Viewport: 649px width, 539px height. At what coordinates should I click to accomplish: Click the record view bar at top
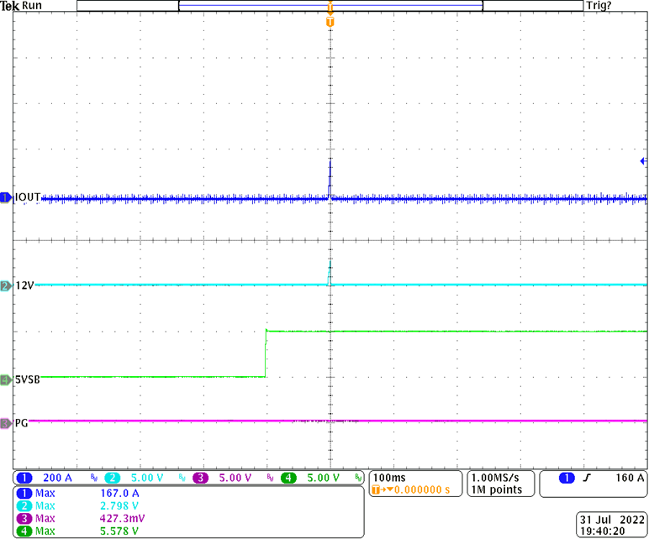point(330,6)
